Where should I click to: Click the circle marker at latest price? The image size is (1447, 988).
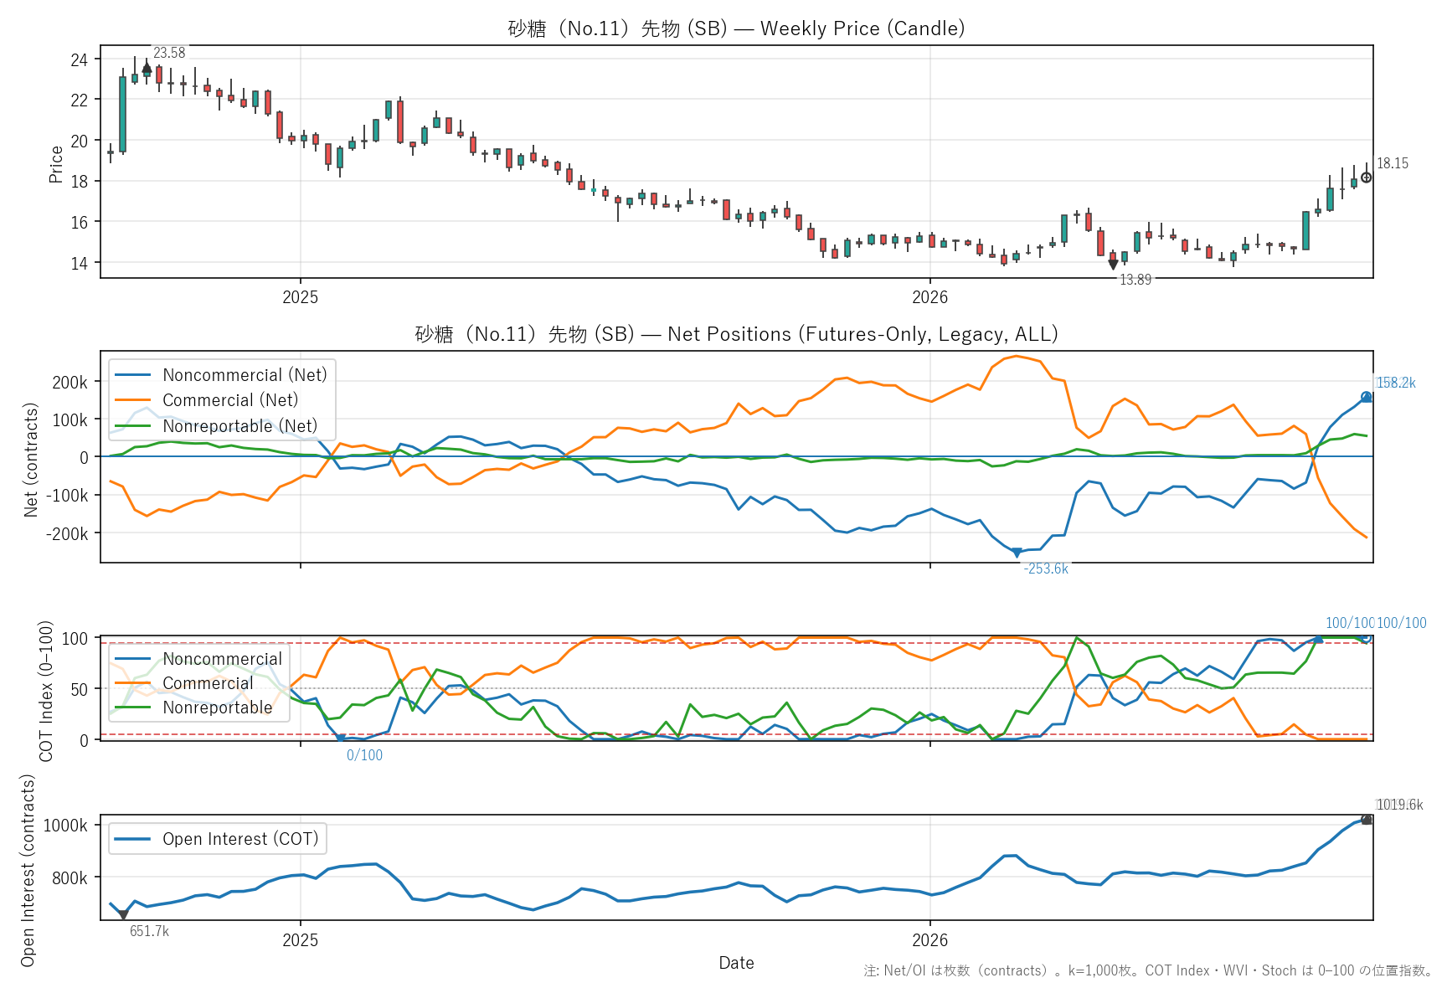pyautogui.click(x=1367, y=178)
